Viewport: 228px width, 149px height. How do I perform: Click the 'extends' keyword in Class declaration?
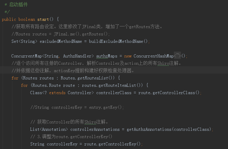tap(57, 93)
